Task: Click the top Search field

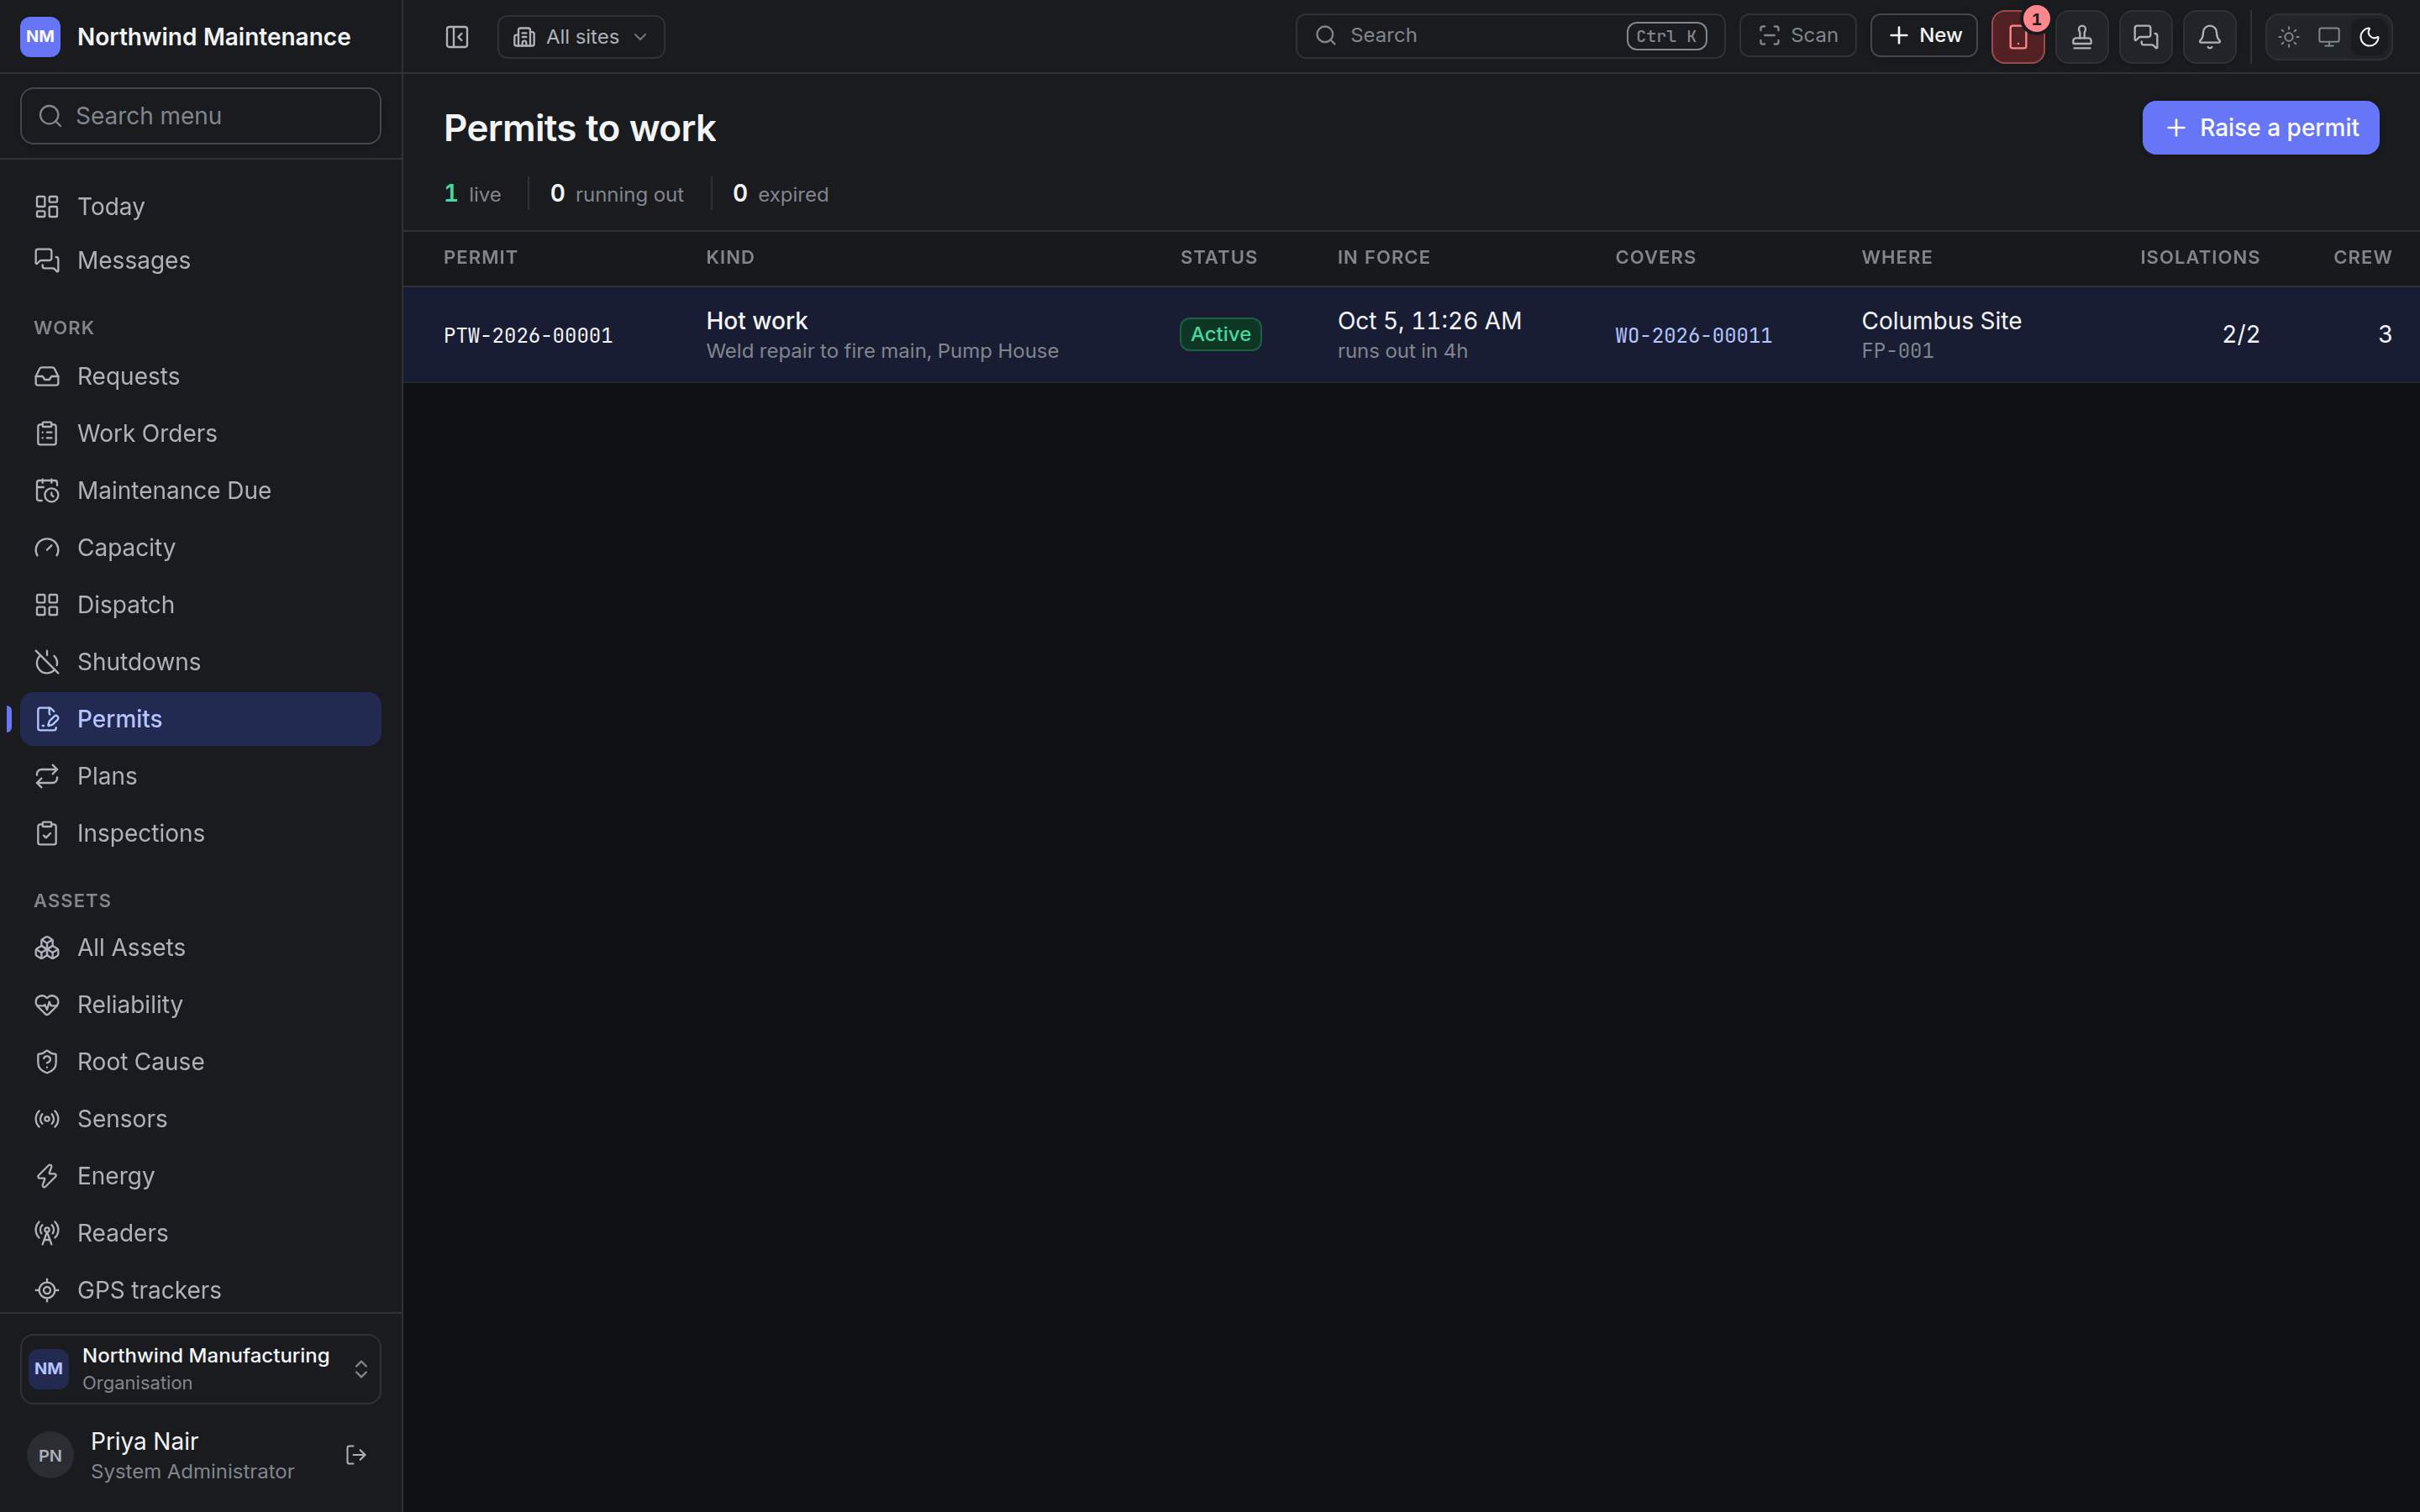Action: [1510, 36]
